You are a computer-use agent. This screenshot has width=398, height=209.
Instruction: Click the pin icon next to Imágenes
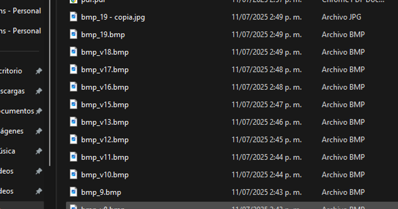39,131
